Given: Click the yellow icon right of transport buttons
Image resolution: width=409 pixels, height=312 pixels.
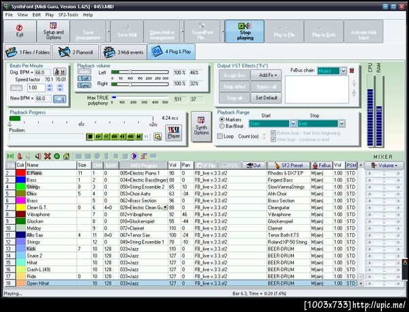Looking at the screenshot, I should [157, 136].
